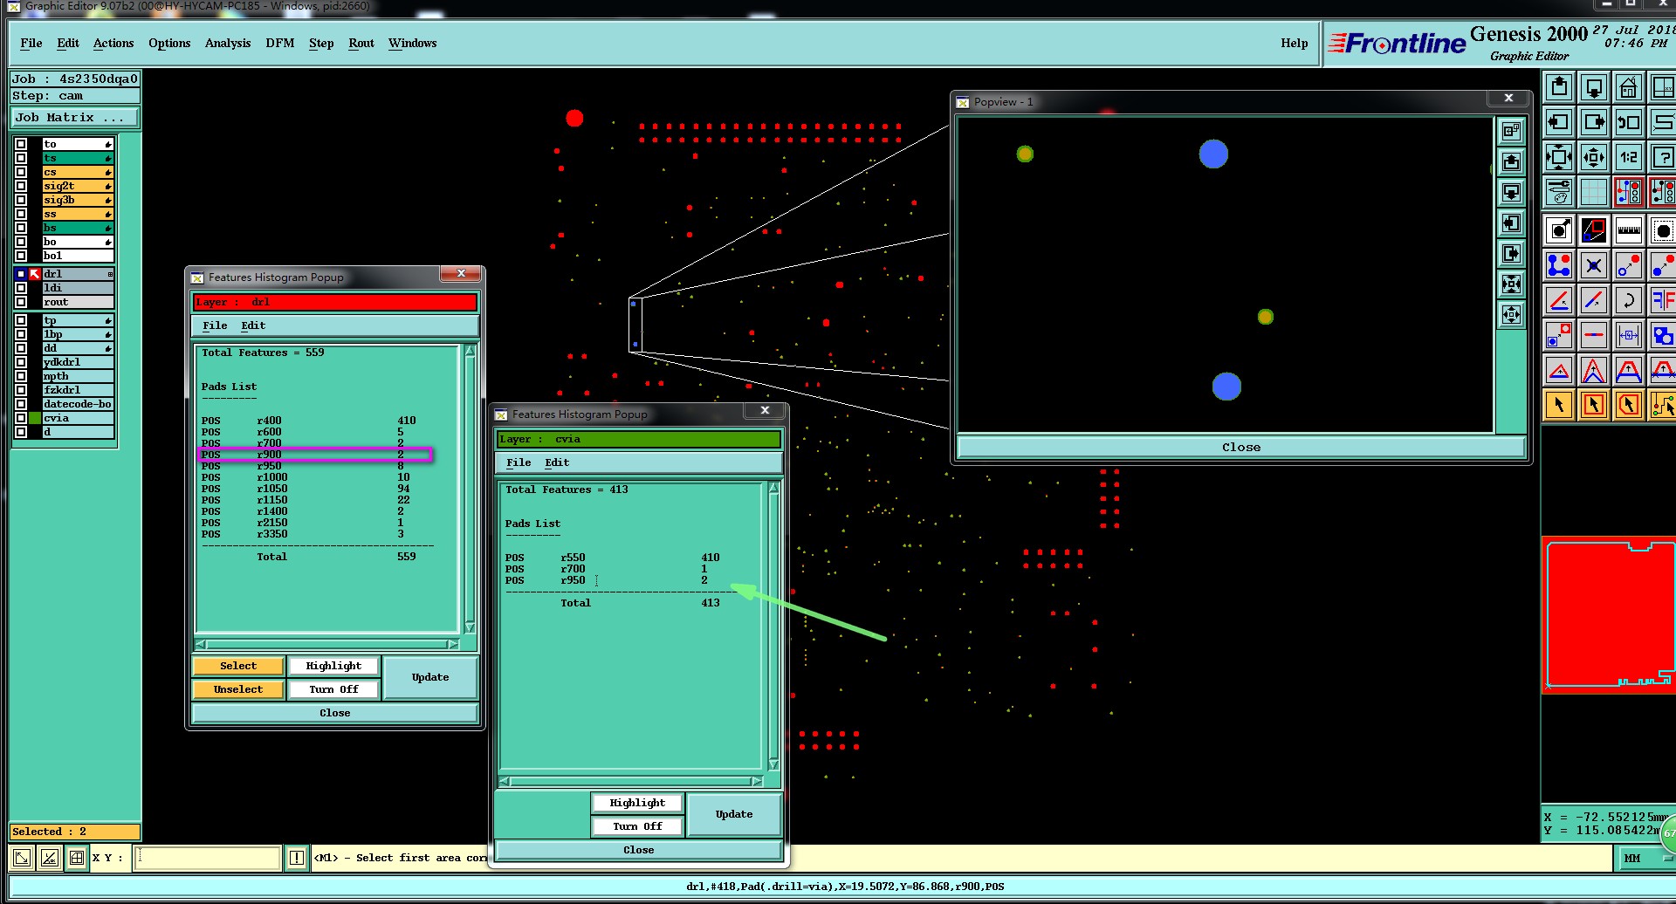Image resolution: width=1676 pixels, height=904 pixels.
Task: Toggle the 'sig2t' layer checkbox
Action: click(21, 186)
